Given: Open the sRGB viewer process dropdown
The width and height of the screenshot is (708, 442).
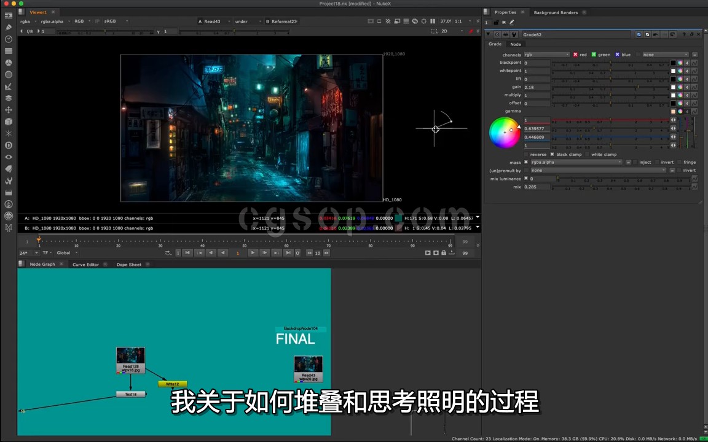Looking at the screenshot, I should coord(116,21).
